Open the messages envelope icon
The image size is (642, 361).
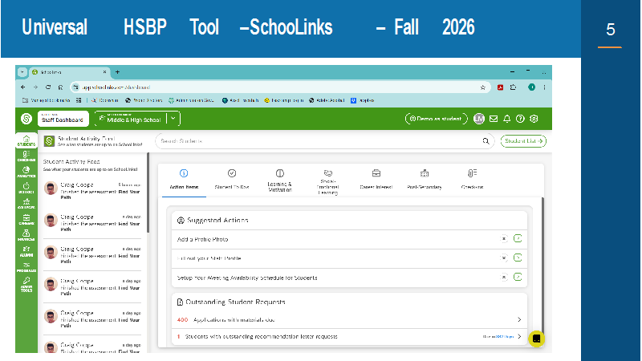(494, 119)
